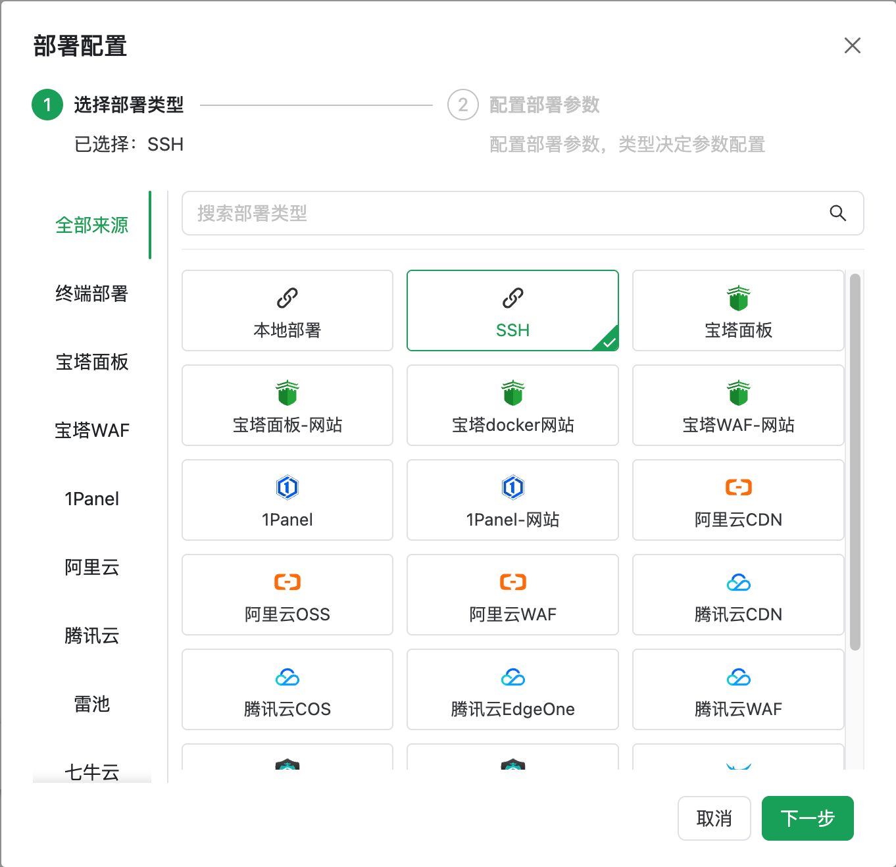This screenshot has width=896, height=867.
Task: Click the 取消 button
Action: coord(714,818)
